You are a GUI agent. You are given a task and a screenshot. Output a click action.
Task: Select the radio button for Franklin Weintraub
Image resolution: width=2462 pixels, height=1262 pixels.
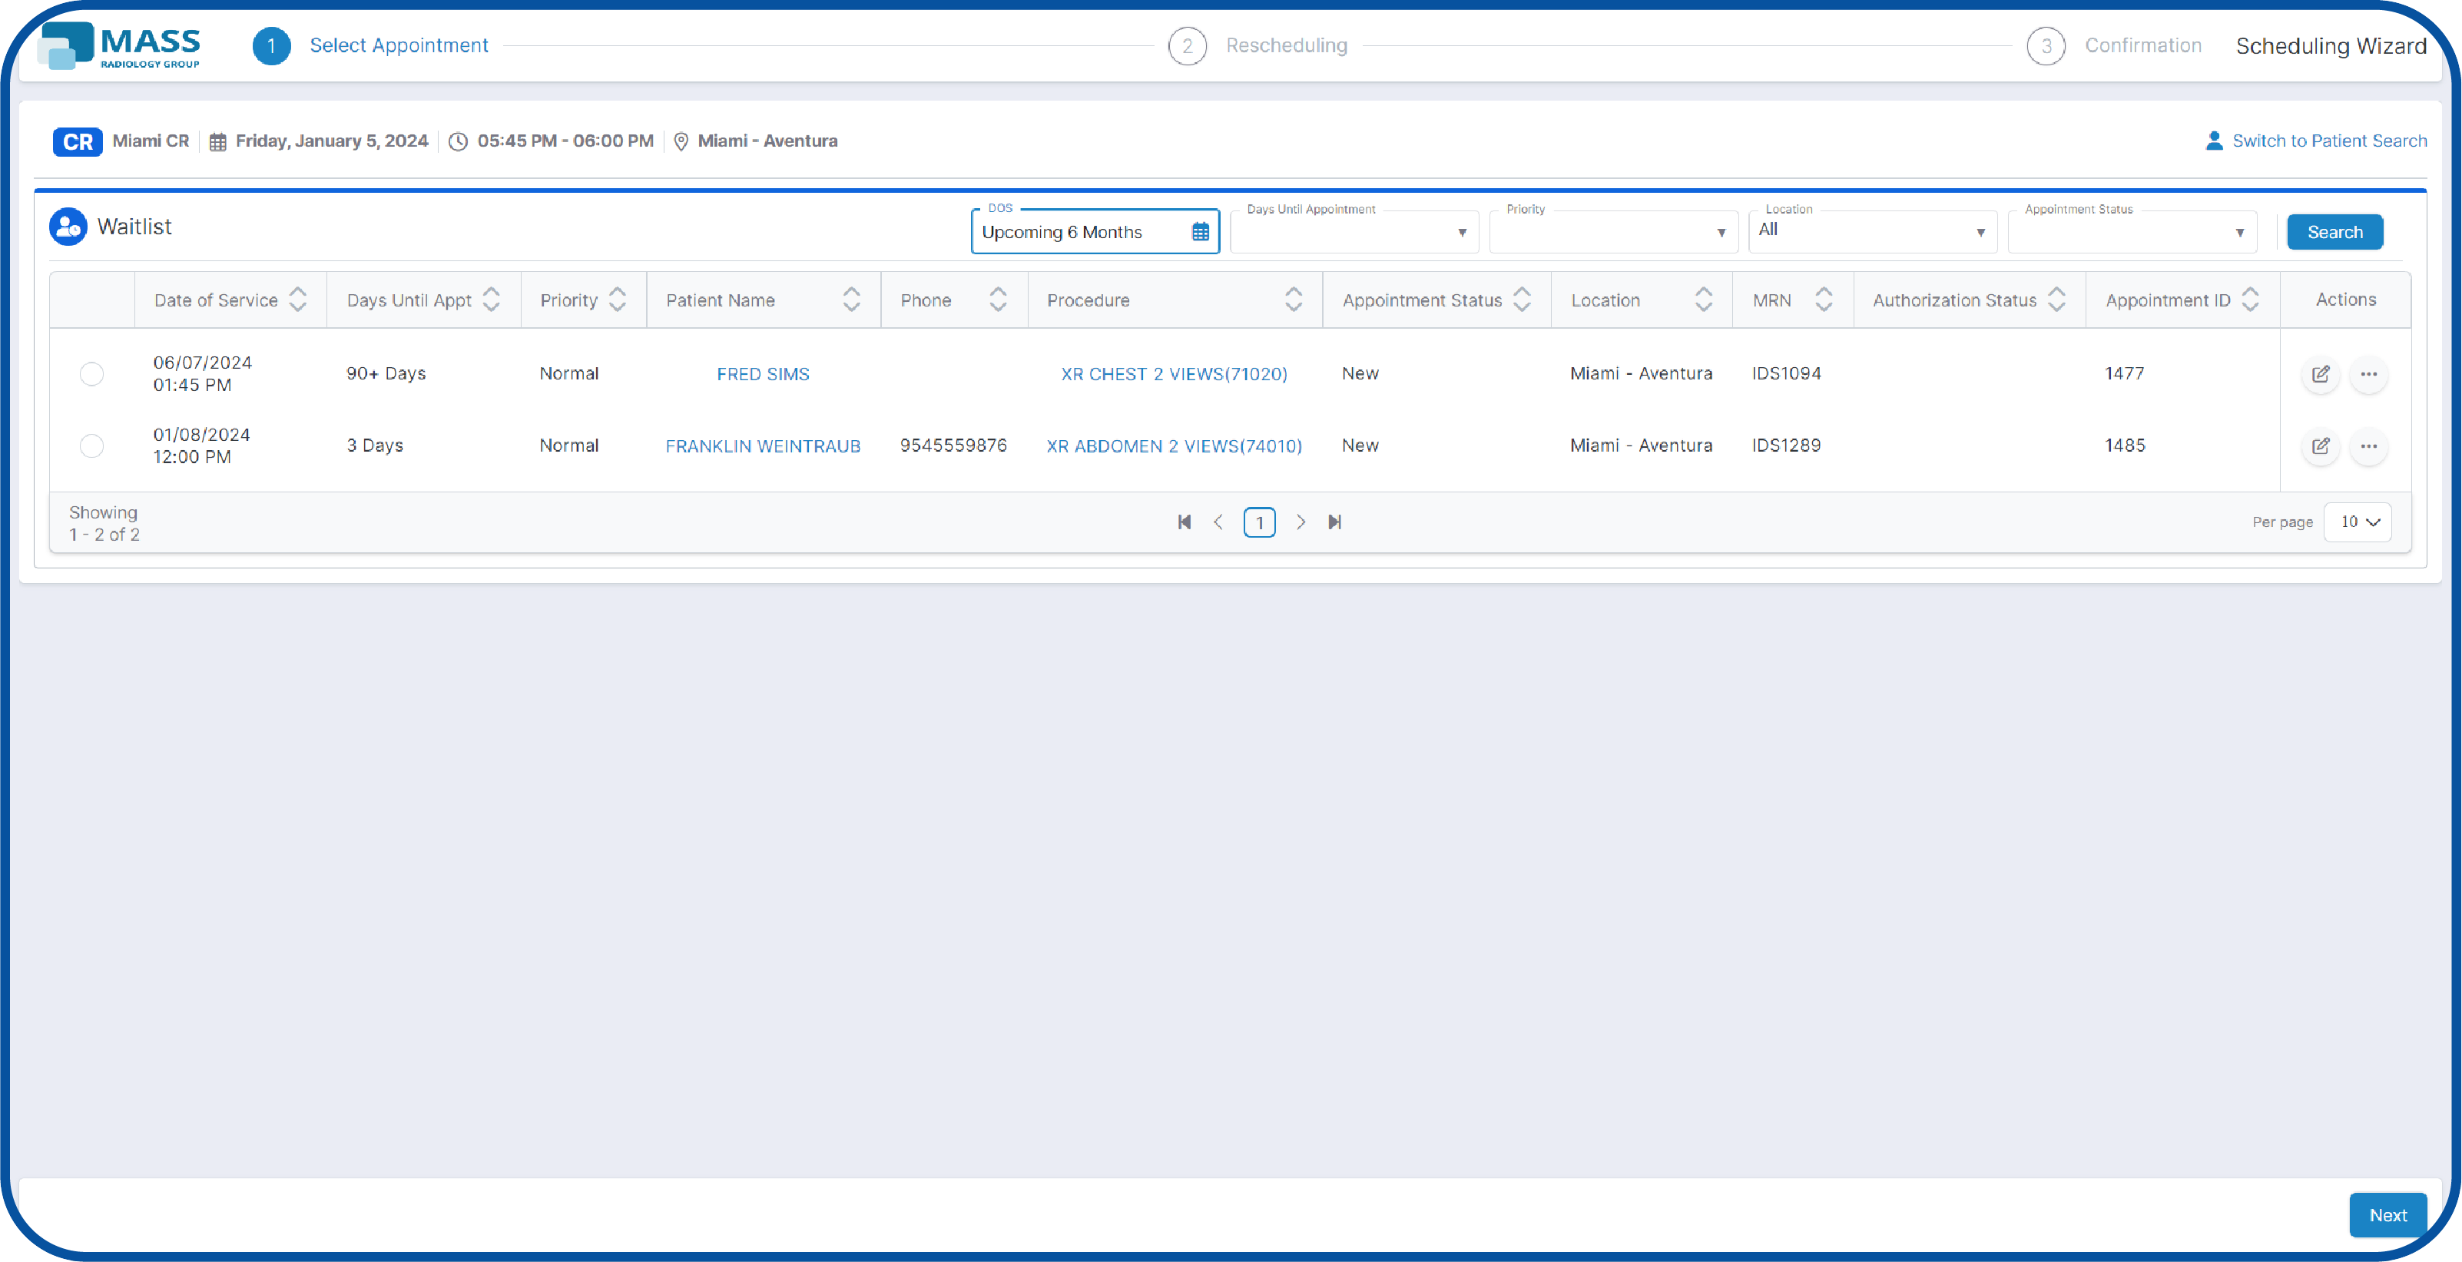coord(91,446)
